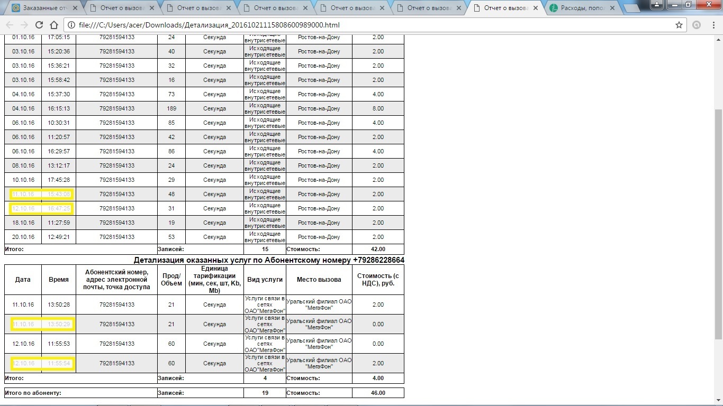Click the time cell '15:36:21'
Image resolution: width=723 pixels, height=406 pixels.
59,66
